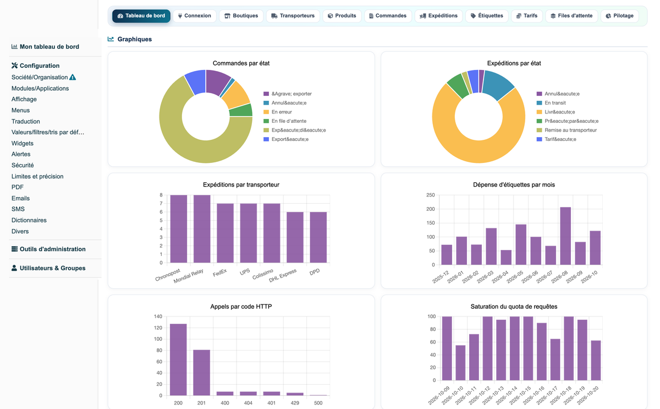This screenshot has height=409, width=660.
Task: Click the layers icon in Files d'attente tab
Action: point(553,16)
